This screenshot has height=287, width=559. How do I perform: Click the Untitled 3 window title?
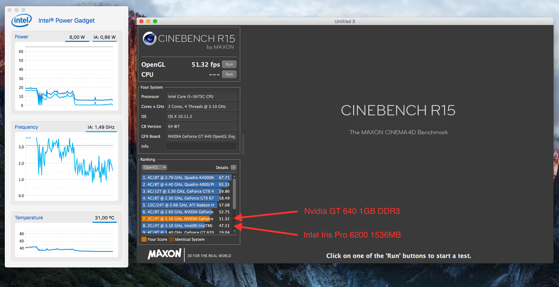click(x=345, y=21)
